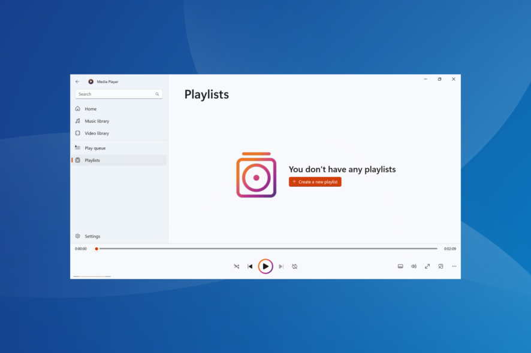Viewport: 531px width, 353px height.
Task: Toggle repeat mode
Action: coord(295,266)
